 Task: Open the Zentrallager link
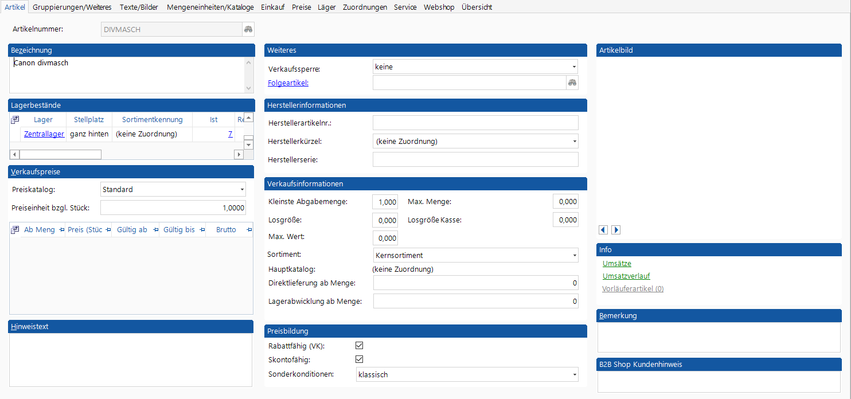[x=44, y=134]
